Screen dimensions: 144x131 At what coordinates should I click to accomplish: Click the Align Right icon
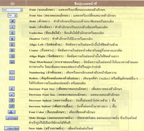point(12,56)
